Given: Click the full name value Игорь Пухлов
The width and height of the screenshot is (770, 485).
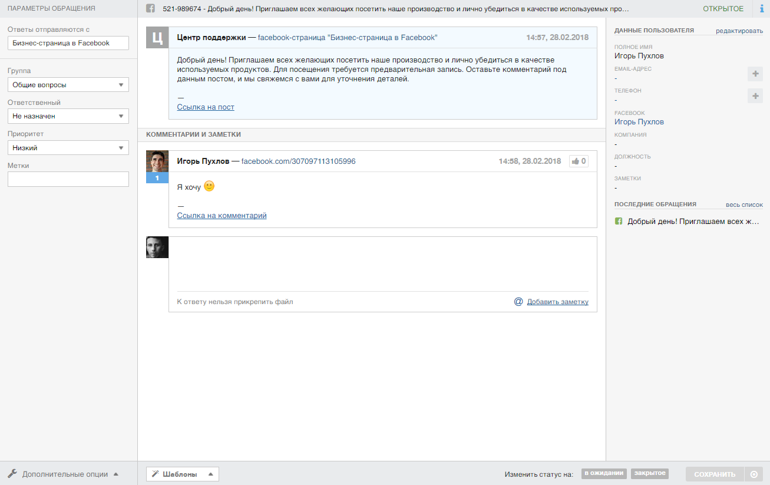Looking at the screenshot, I should 639,56.
